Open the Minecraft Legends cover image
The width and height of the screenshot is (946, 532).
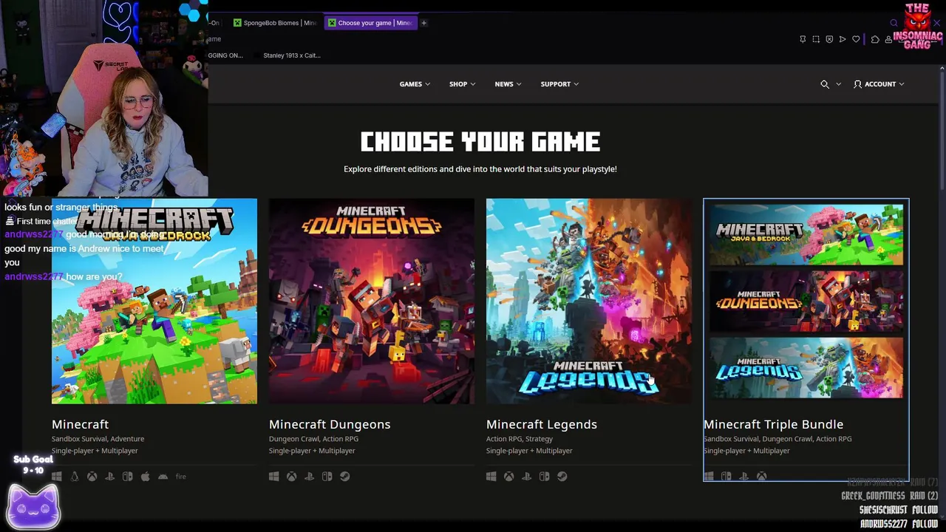pyautogui.click(x=589, y=301)
